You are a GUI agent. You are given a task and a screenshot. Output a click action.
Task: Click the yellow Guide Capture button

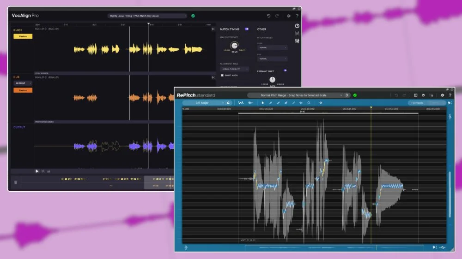[23, 36]
